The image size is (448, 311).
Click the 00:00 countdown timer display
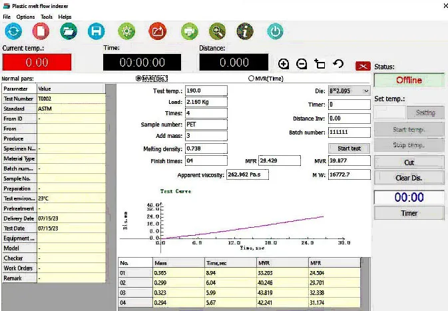point(409,197)
